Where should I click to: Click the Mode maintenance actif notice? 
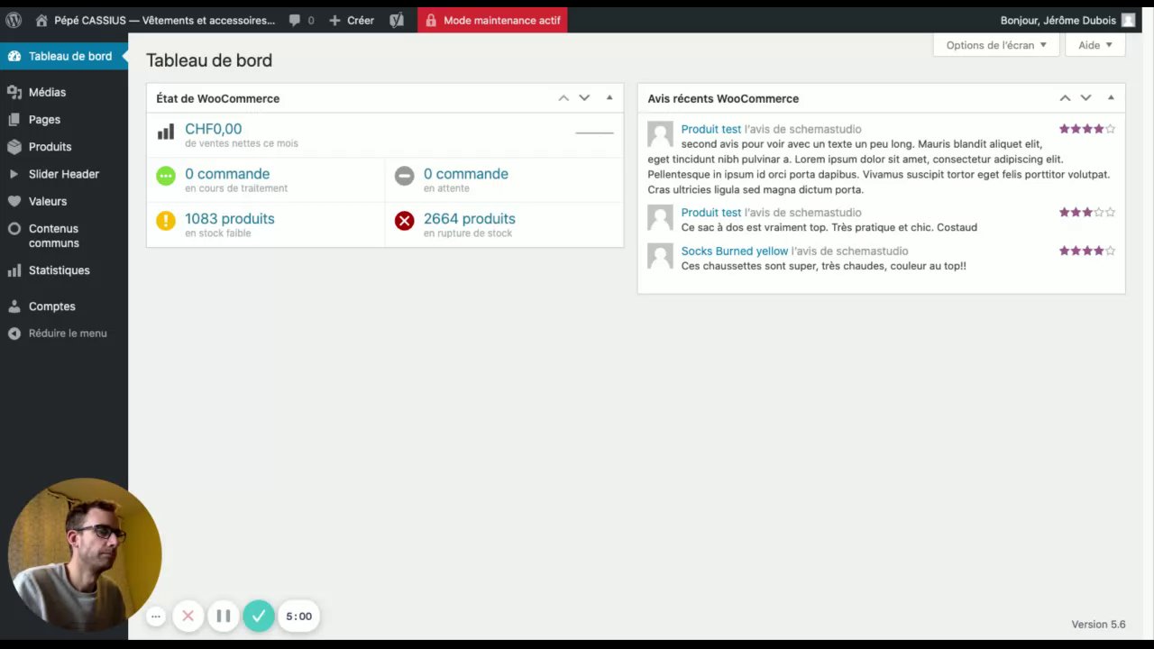[x=492, y=20]
